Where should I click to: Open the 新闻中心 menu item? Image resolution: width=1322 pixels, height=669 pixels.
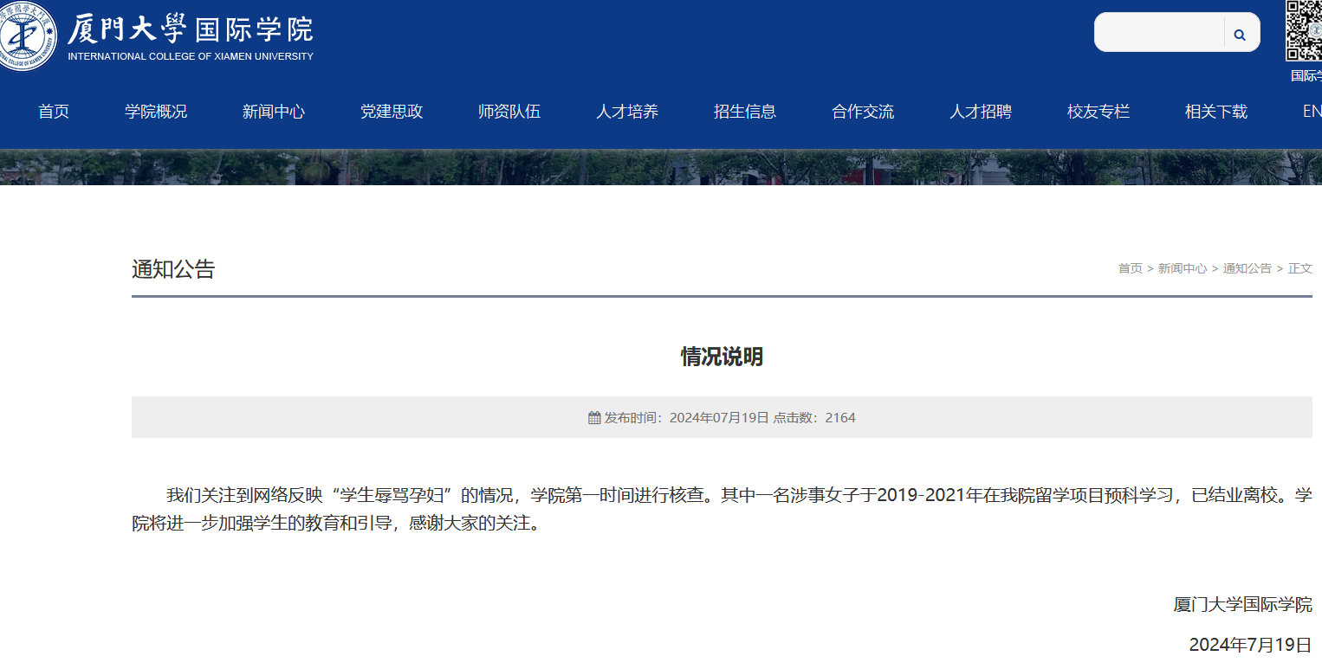(x=274, y=112)
